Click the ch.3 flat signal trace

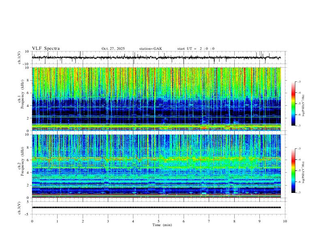coord(156,207)
